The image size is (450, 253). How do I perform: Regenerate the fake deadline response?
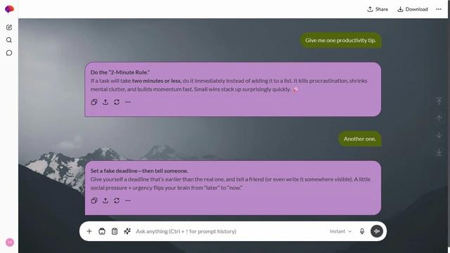tap(117, 200)
